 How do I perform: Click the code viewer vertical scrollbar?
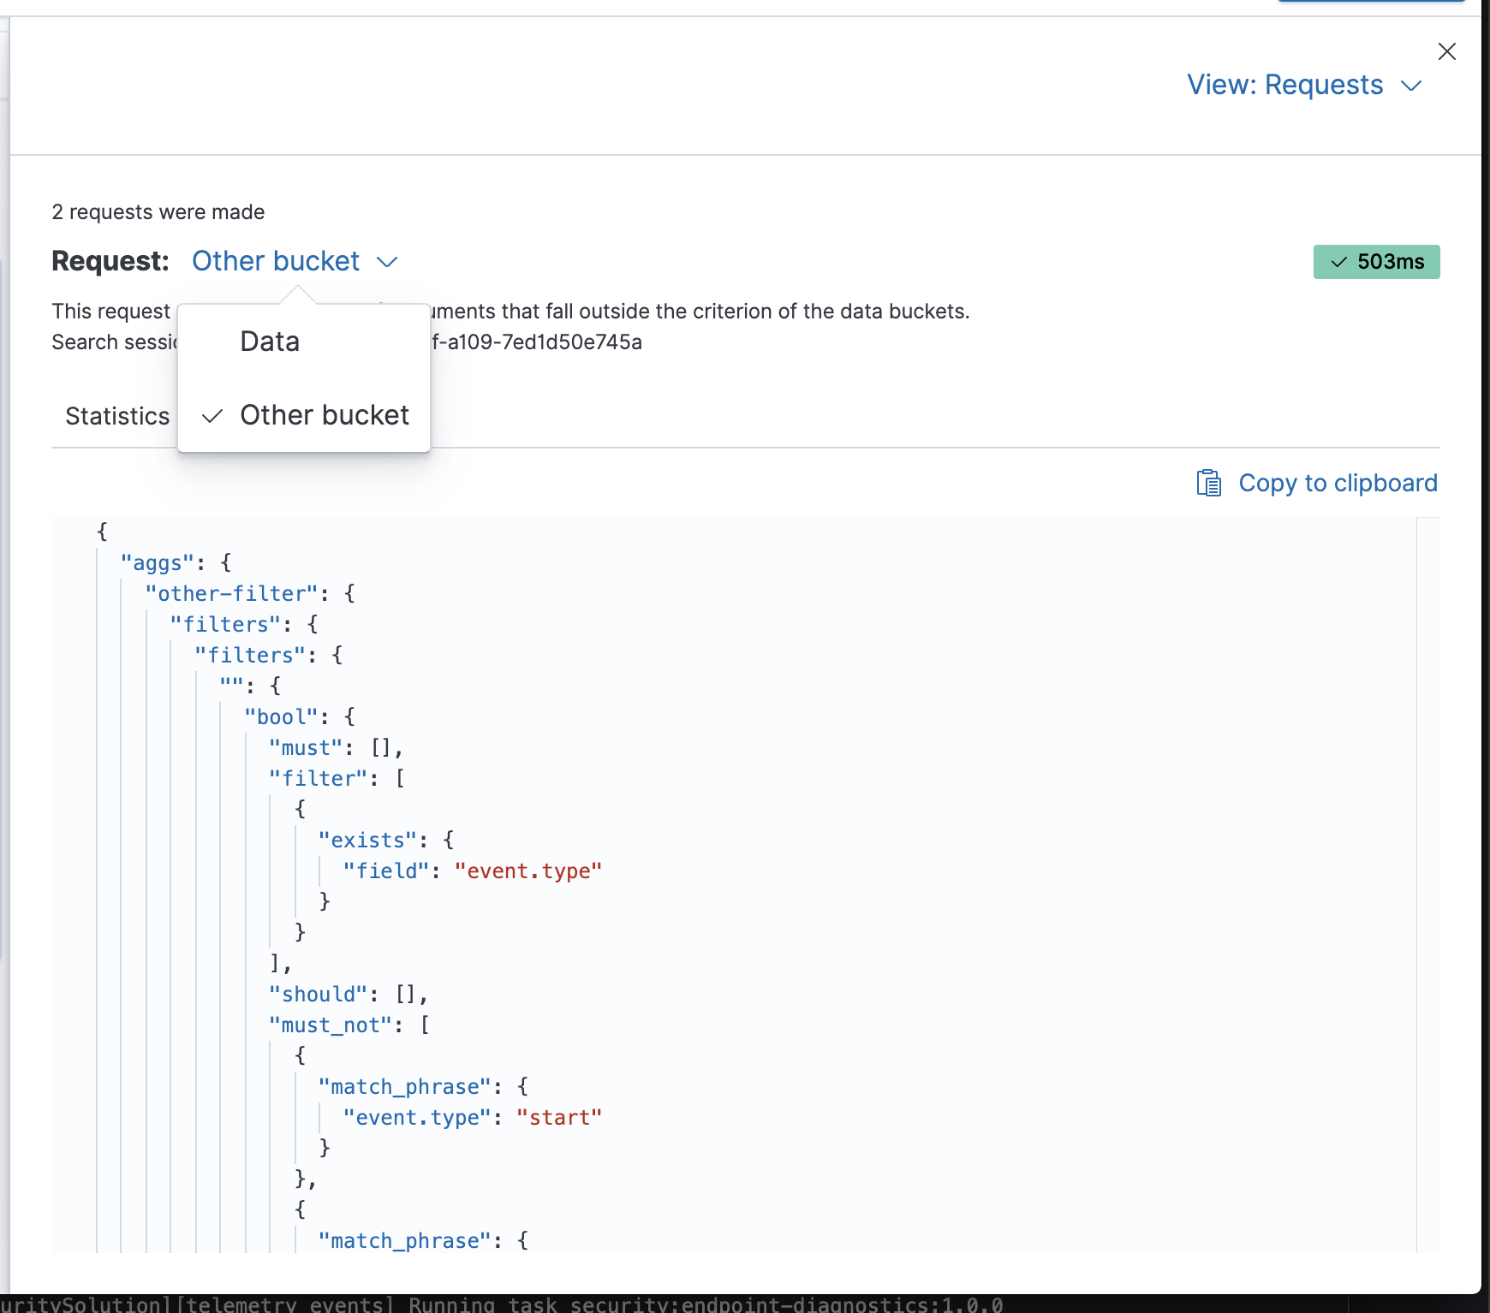pos(1427,884)
